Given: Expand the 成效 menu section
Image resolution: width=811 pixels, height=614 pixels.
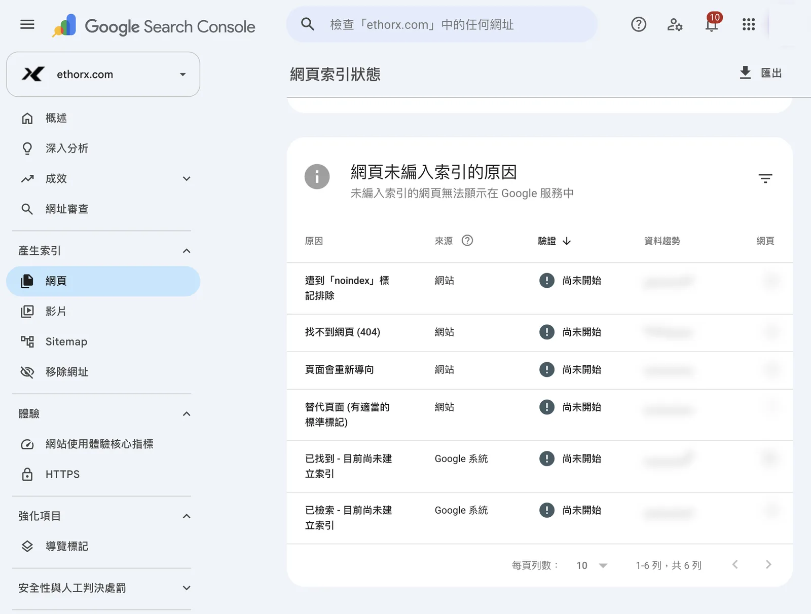Looking at the screenshot, I should click(187, 179).
